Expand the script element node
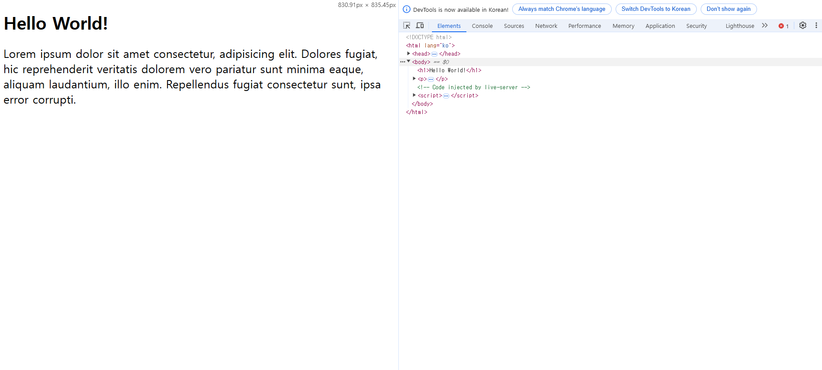Image resolution: width=822 pixels, height=370 pixels. [414, 95]
